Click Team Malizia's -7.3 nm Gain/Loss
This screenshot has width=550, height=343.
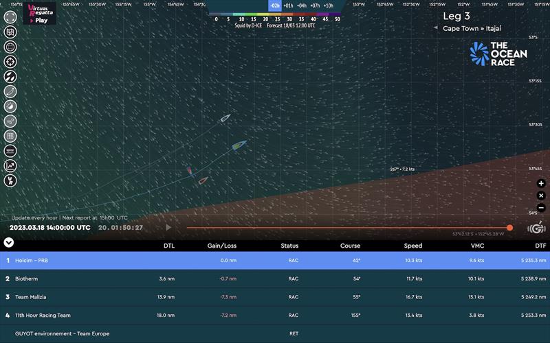(228, 297)
